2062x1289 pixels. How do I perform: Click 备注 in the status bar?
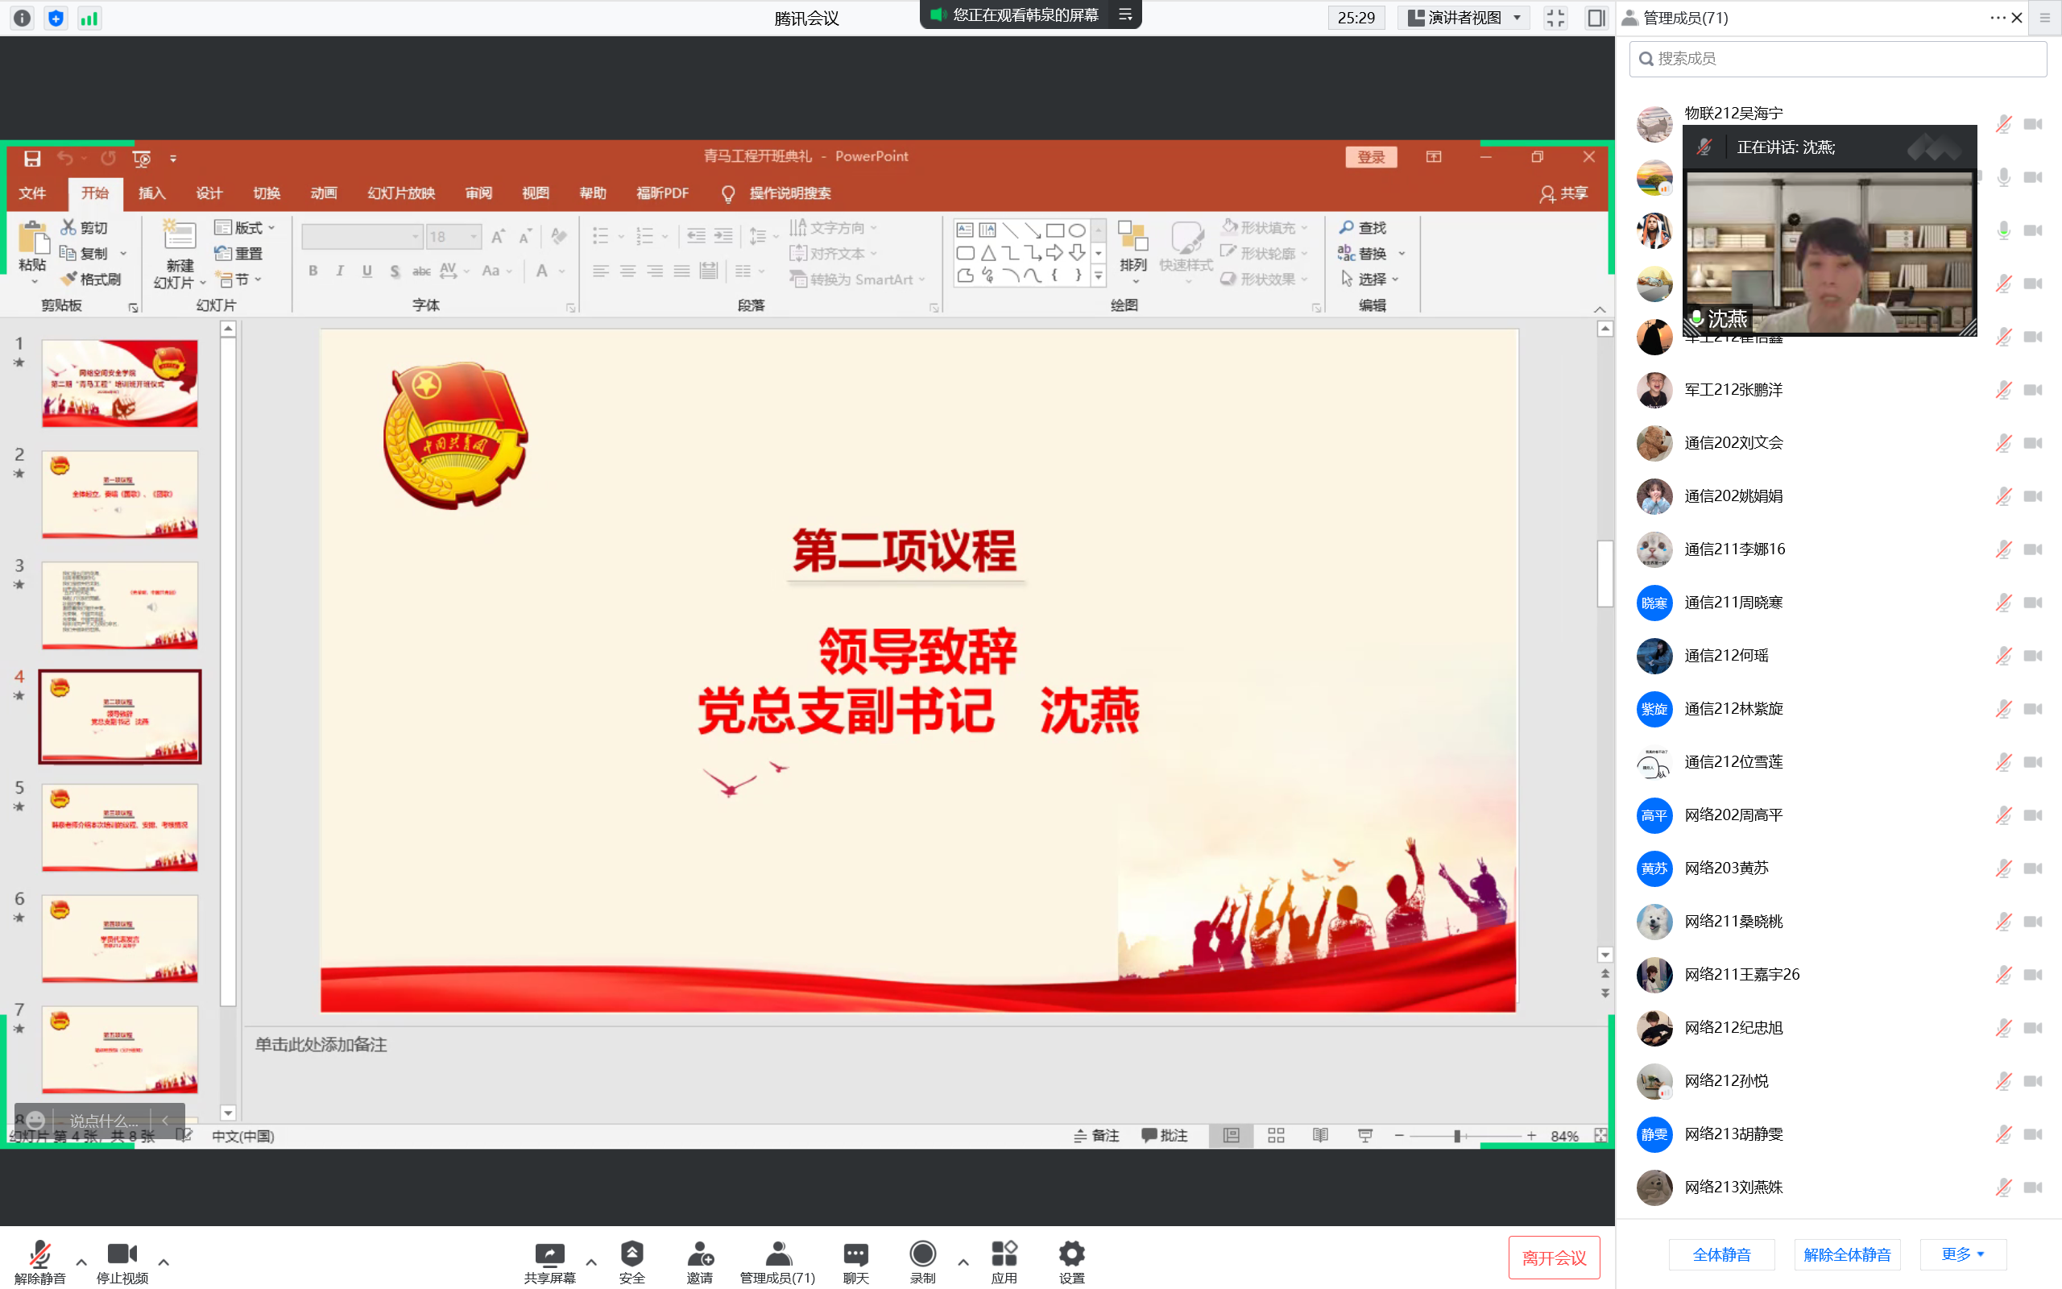(x=1096, y=1136)
